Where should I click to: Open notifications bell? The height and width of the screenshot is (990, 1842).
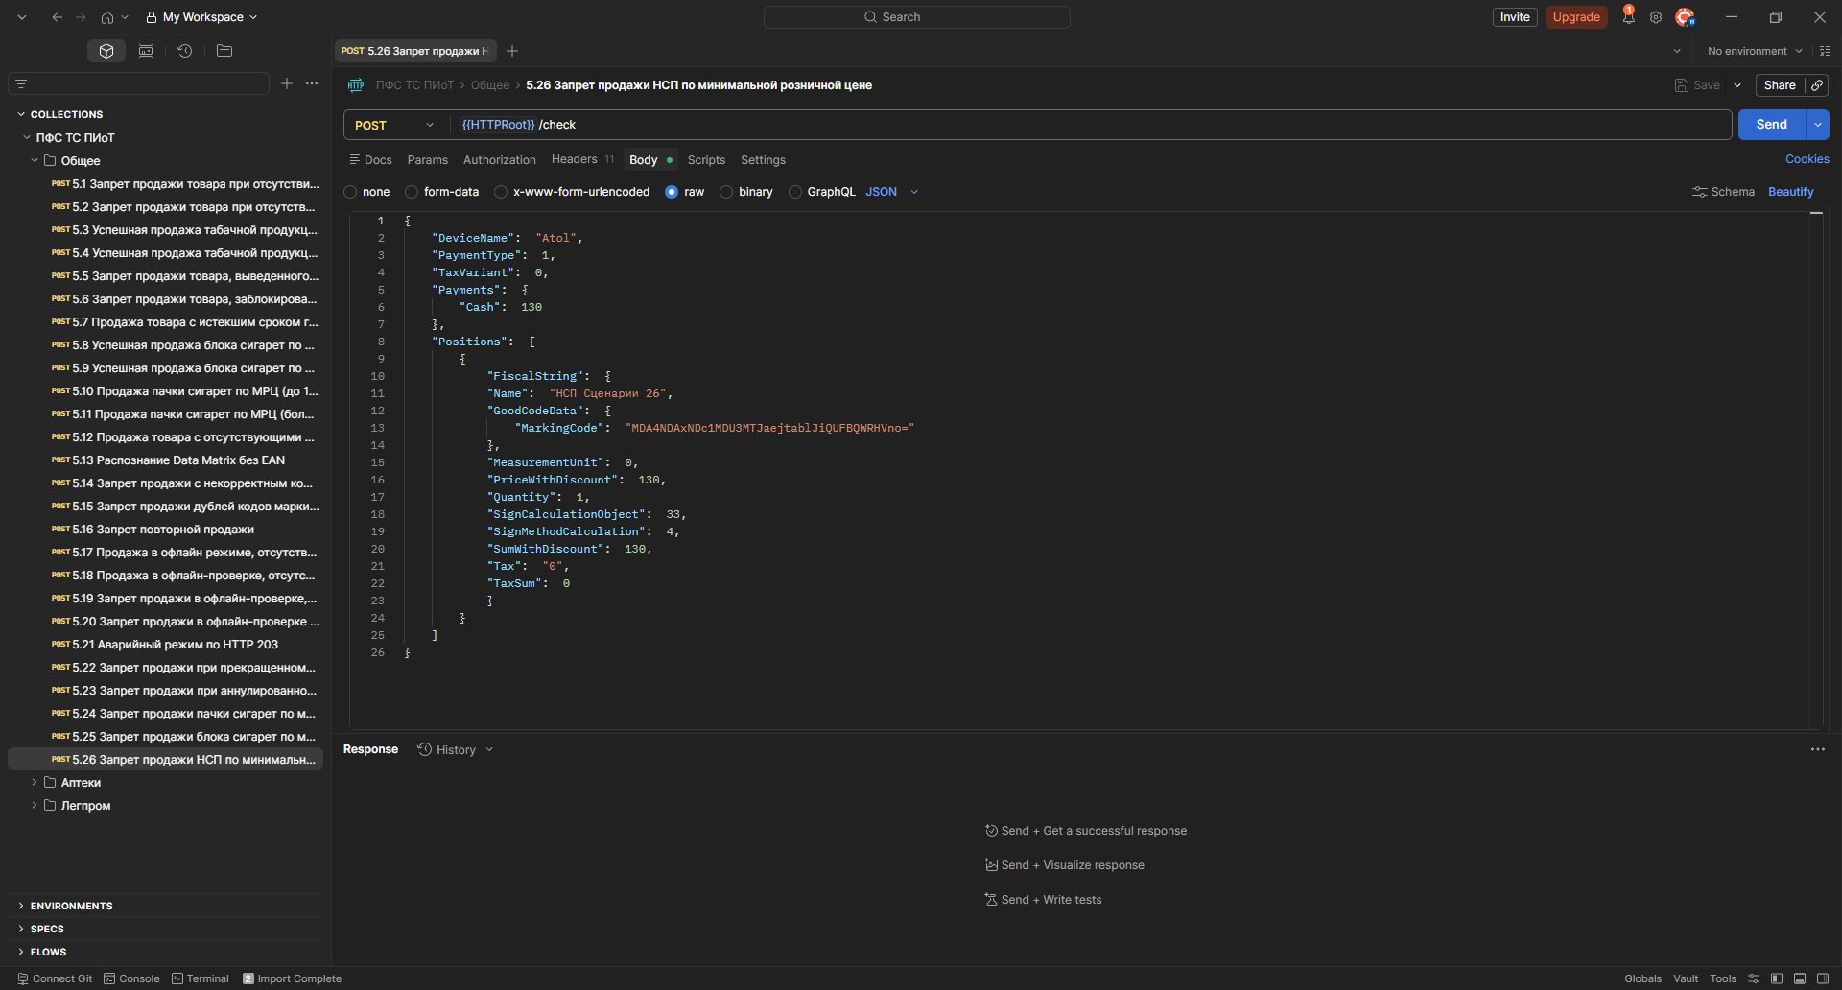[1628, 16]
